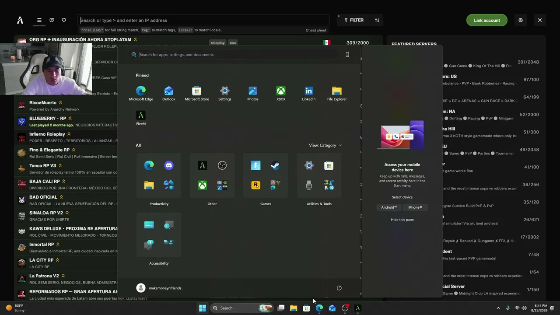Open Settings in the Utilities & Tools category

309,165
